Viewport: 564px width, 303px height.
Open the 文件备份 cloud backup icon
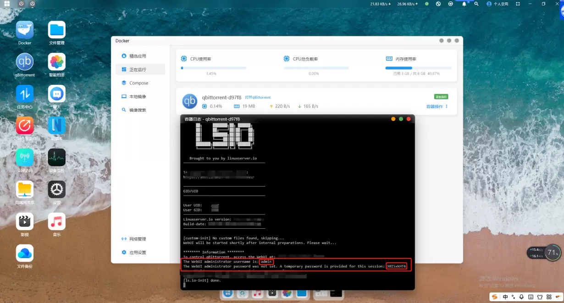coord(25,253)
